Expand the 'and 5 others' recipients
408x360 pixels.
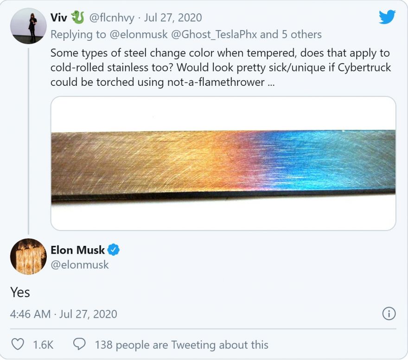pyautogui.click(x=291, y=34)
